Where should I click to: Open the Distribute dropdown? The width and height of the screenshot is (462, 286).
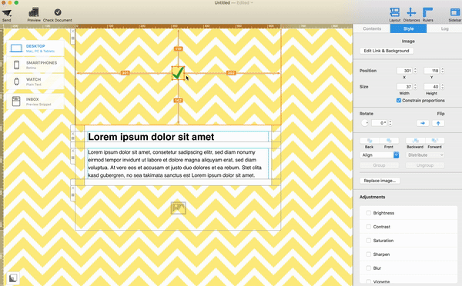[x=425, y=155]
